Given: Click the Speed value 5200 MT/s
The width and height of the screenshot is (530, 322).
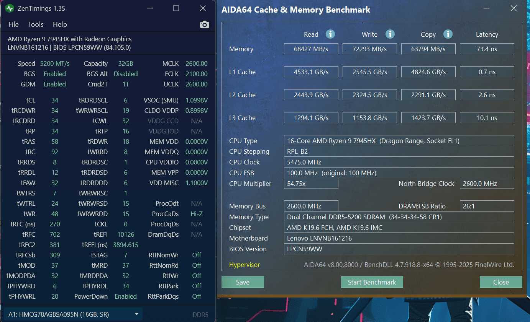Looking at the screenshot, I should (55, 63).
